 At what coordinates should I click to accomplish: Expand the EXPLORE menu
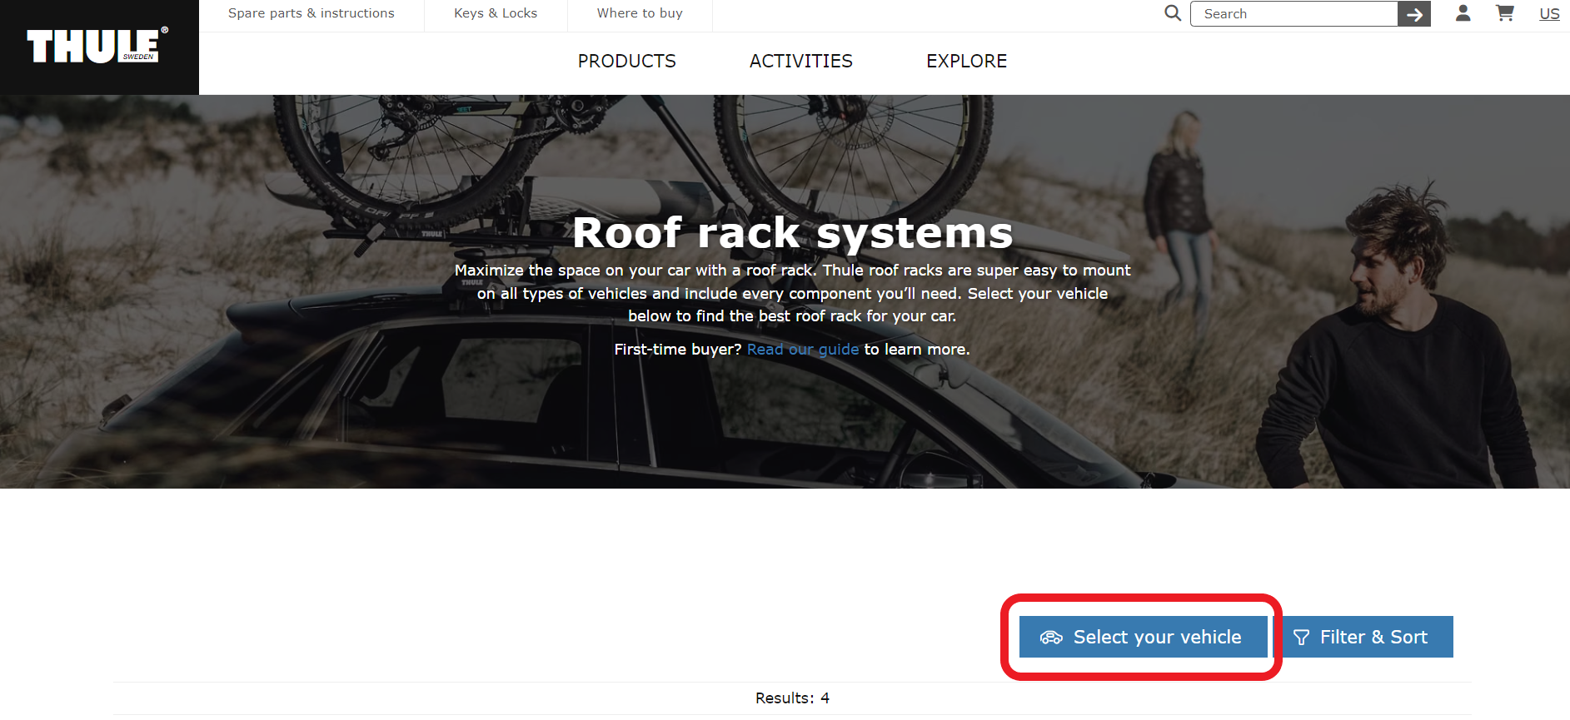966,62
